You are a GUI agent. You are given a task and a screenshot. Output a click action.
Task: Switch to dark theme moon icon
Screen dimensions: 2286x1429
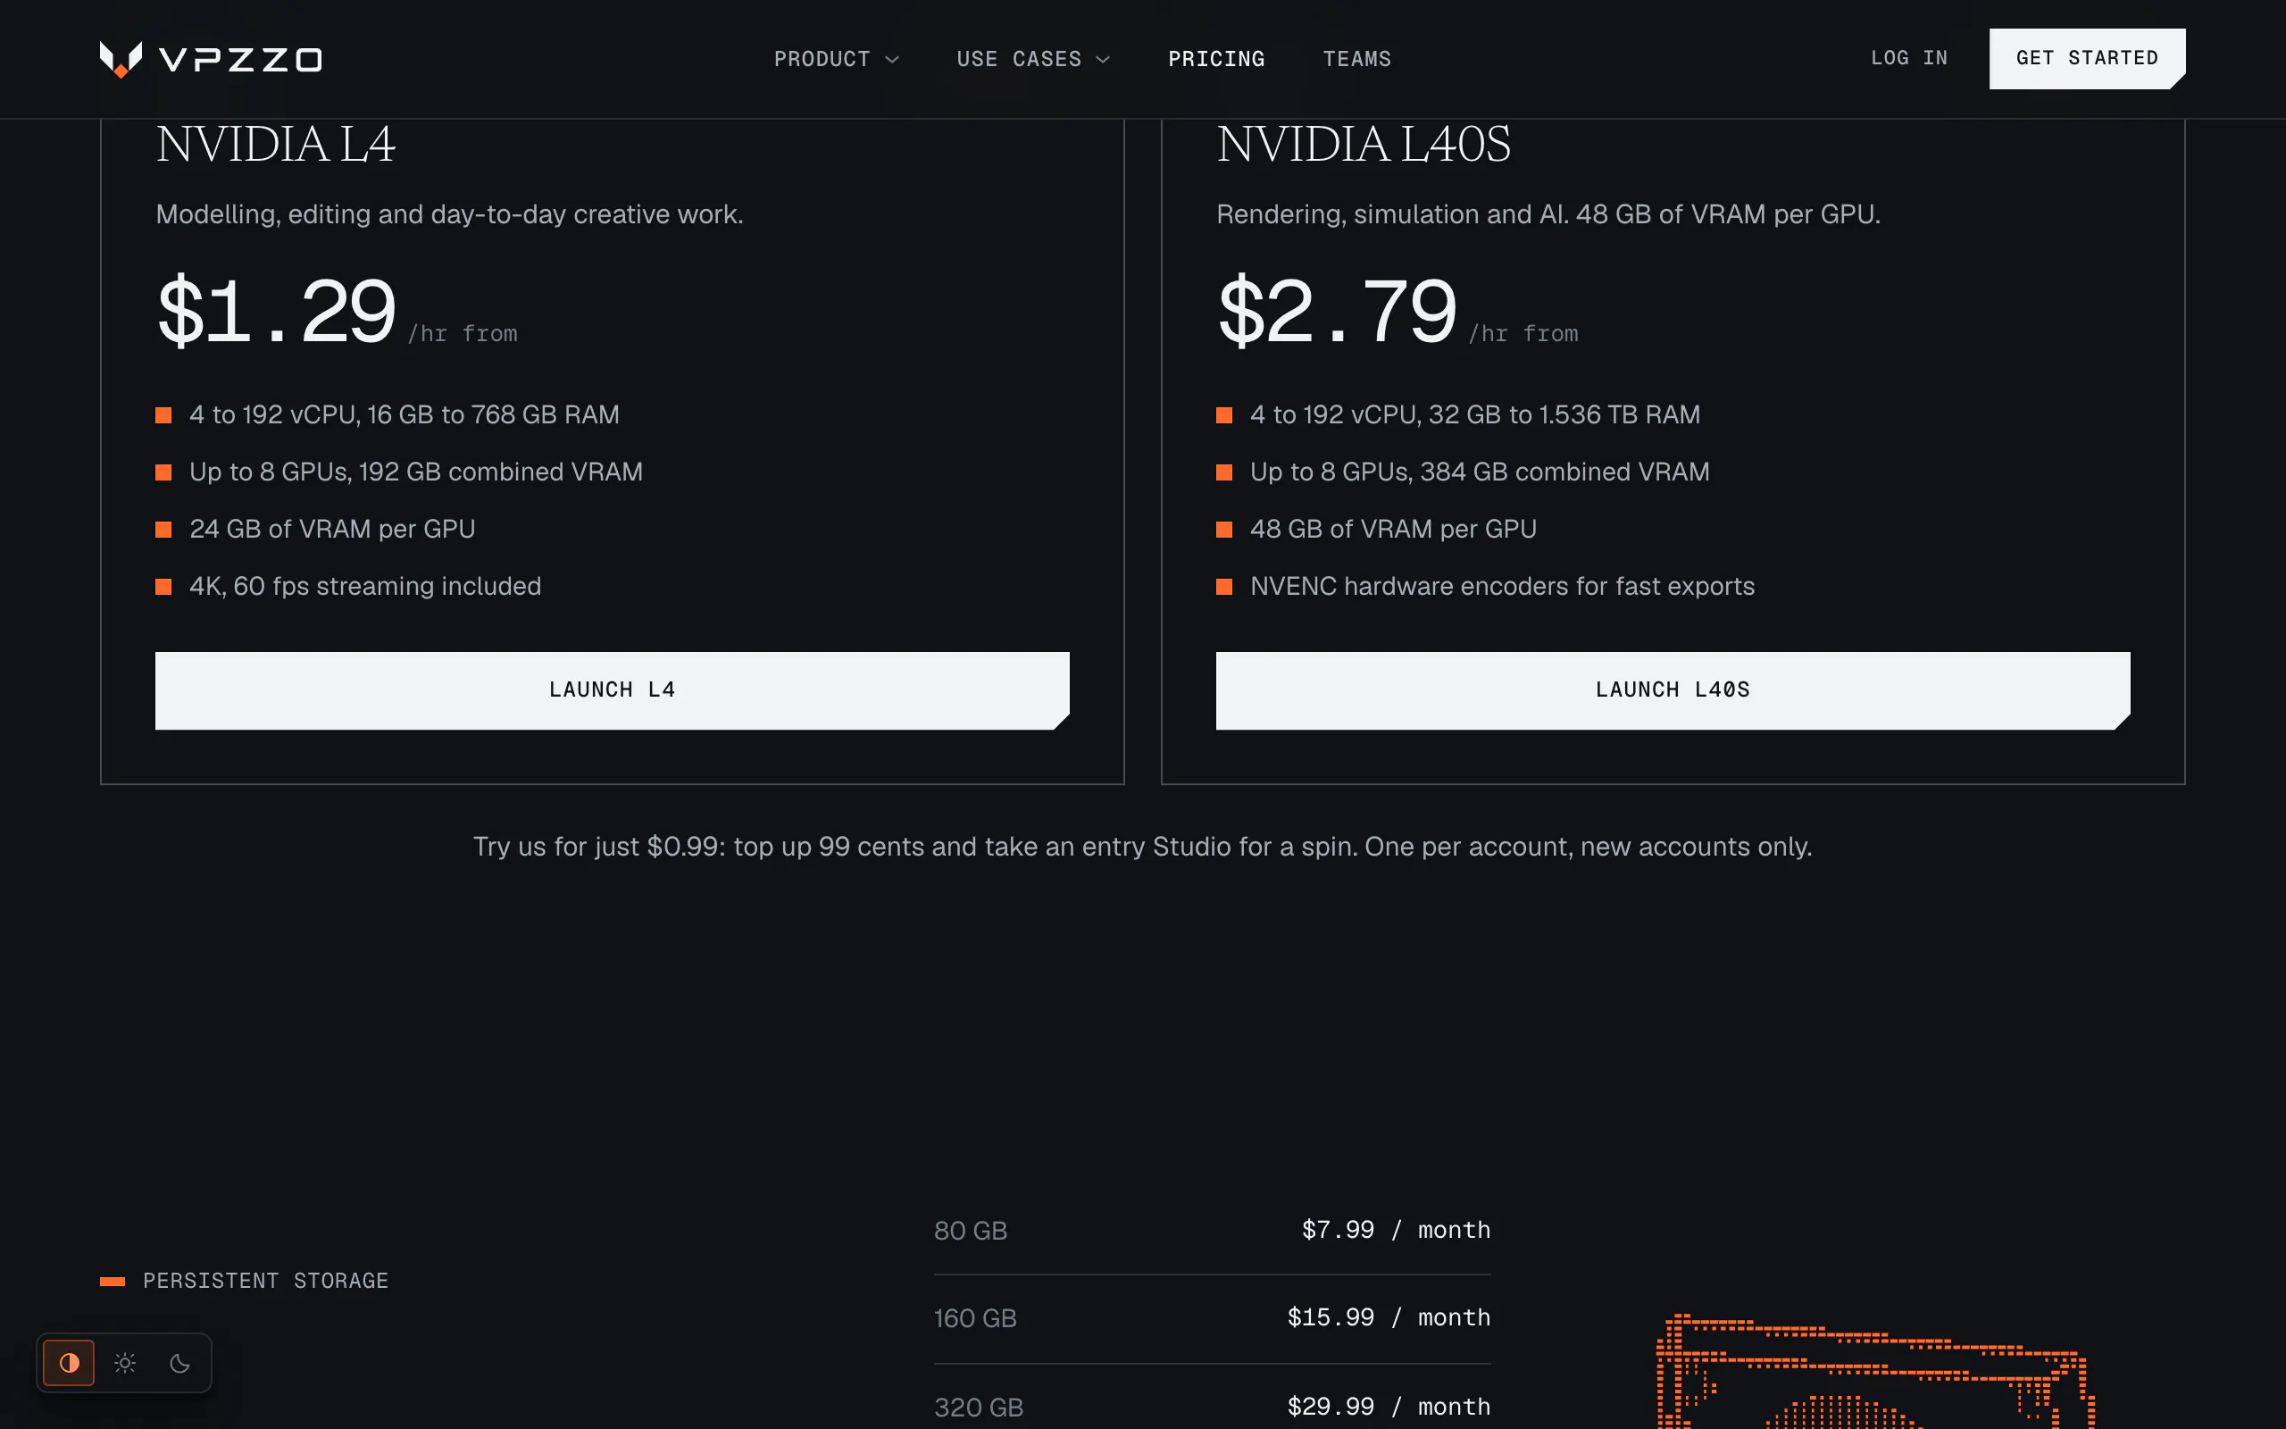pos(179,1363)
